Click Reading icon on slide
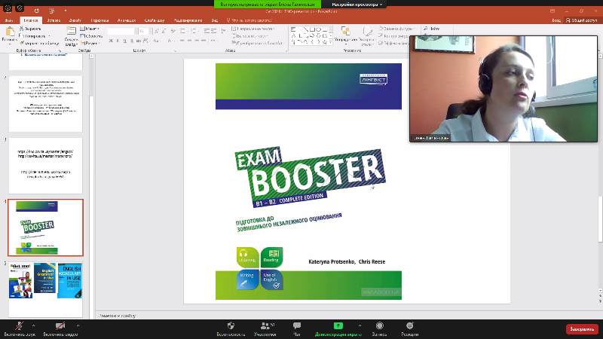The height and width of the screenshot is (339, 603). [x=271, y=257]
